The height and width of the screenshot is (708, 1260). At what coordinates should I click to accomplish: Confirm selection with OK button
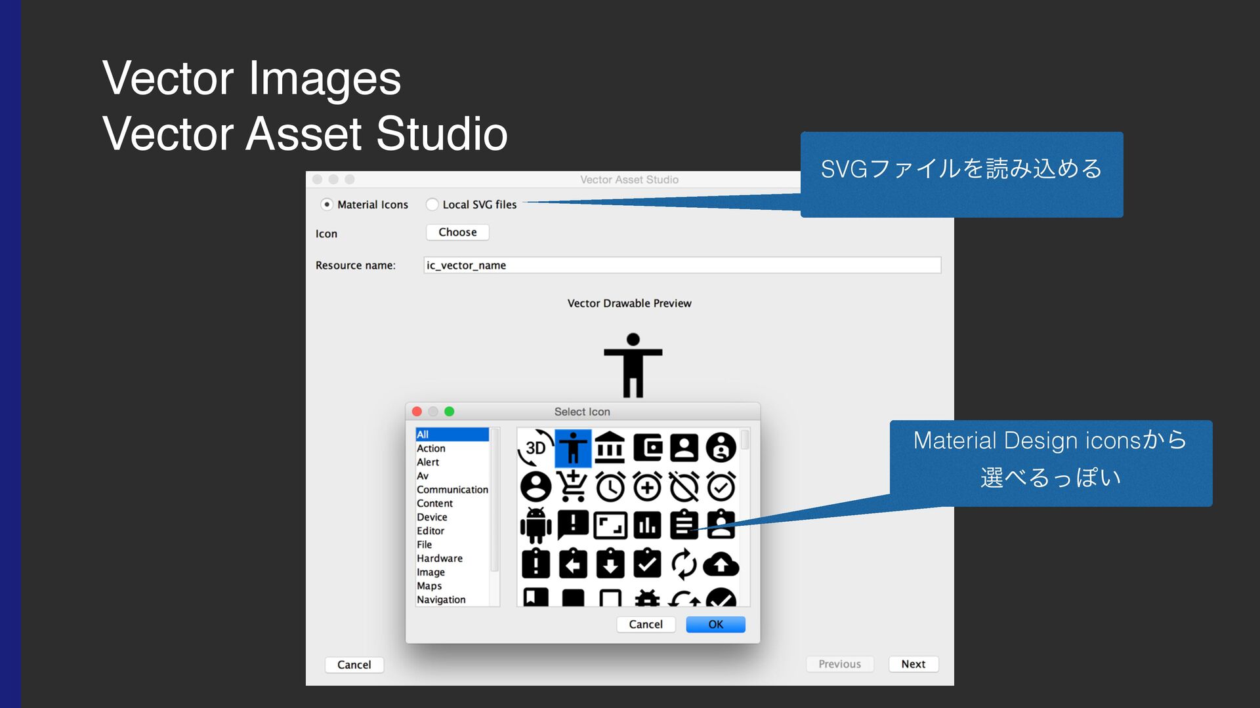coord(715,624)
